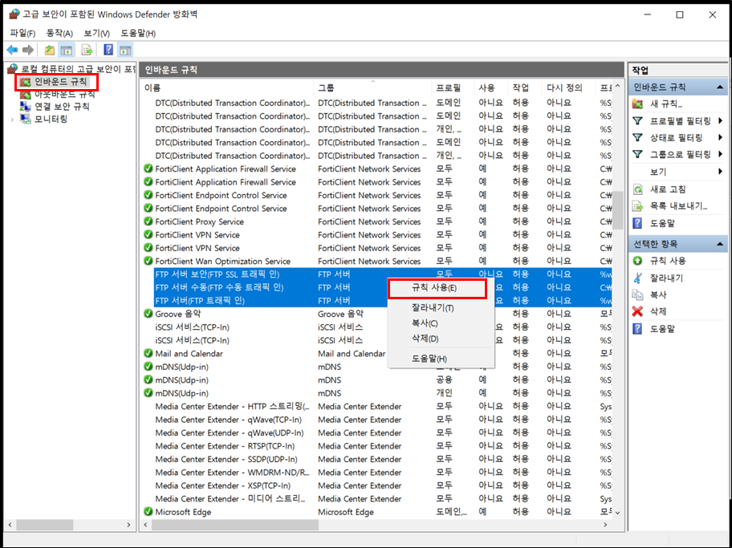Sort by the 작업 column header
This screenshot has width=732, height=548.
pyautogui.click(x=526, y=87)
